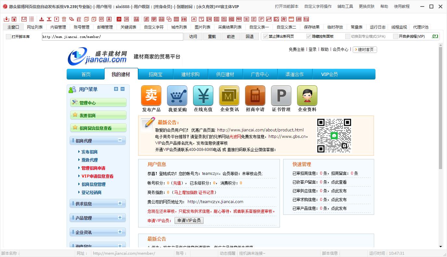Click the download-to-tray first toolbar icon
This screenshot has height=257, width=447.
pyautogui.click(x=7, y=19)
